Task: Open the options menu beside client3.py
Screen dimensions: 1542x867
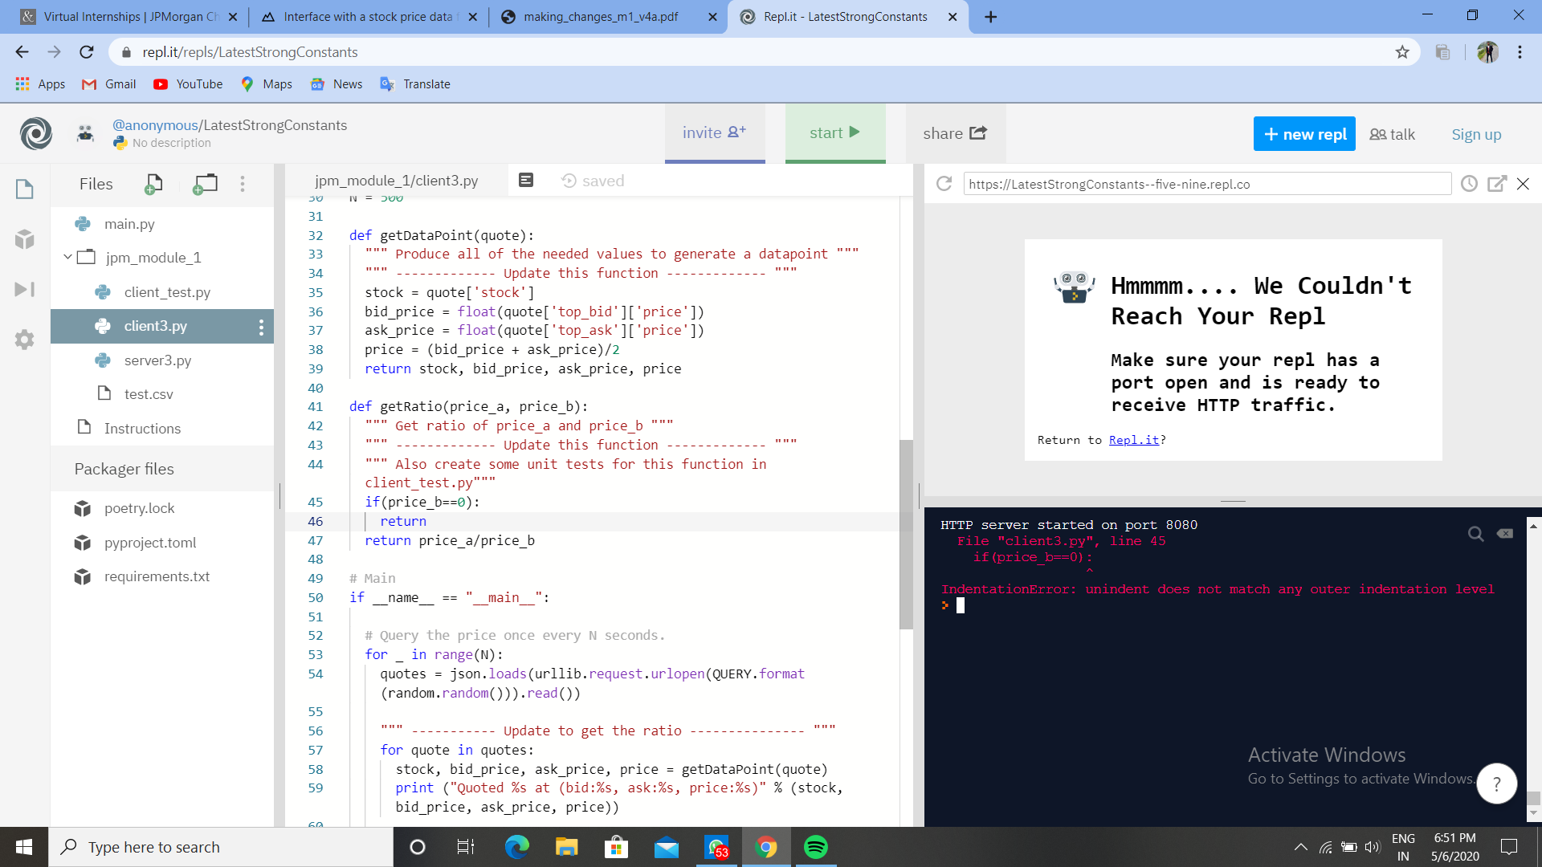Action: [260, 327]
